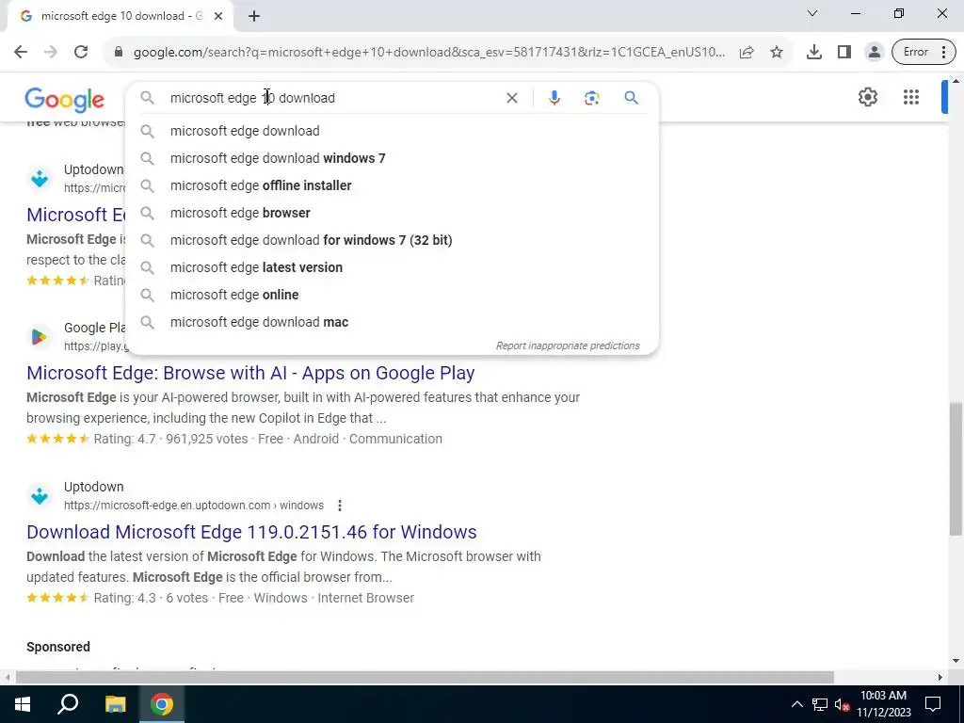
Task: Open the Google apps grid
Action: click(x=911, y=97)
